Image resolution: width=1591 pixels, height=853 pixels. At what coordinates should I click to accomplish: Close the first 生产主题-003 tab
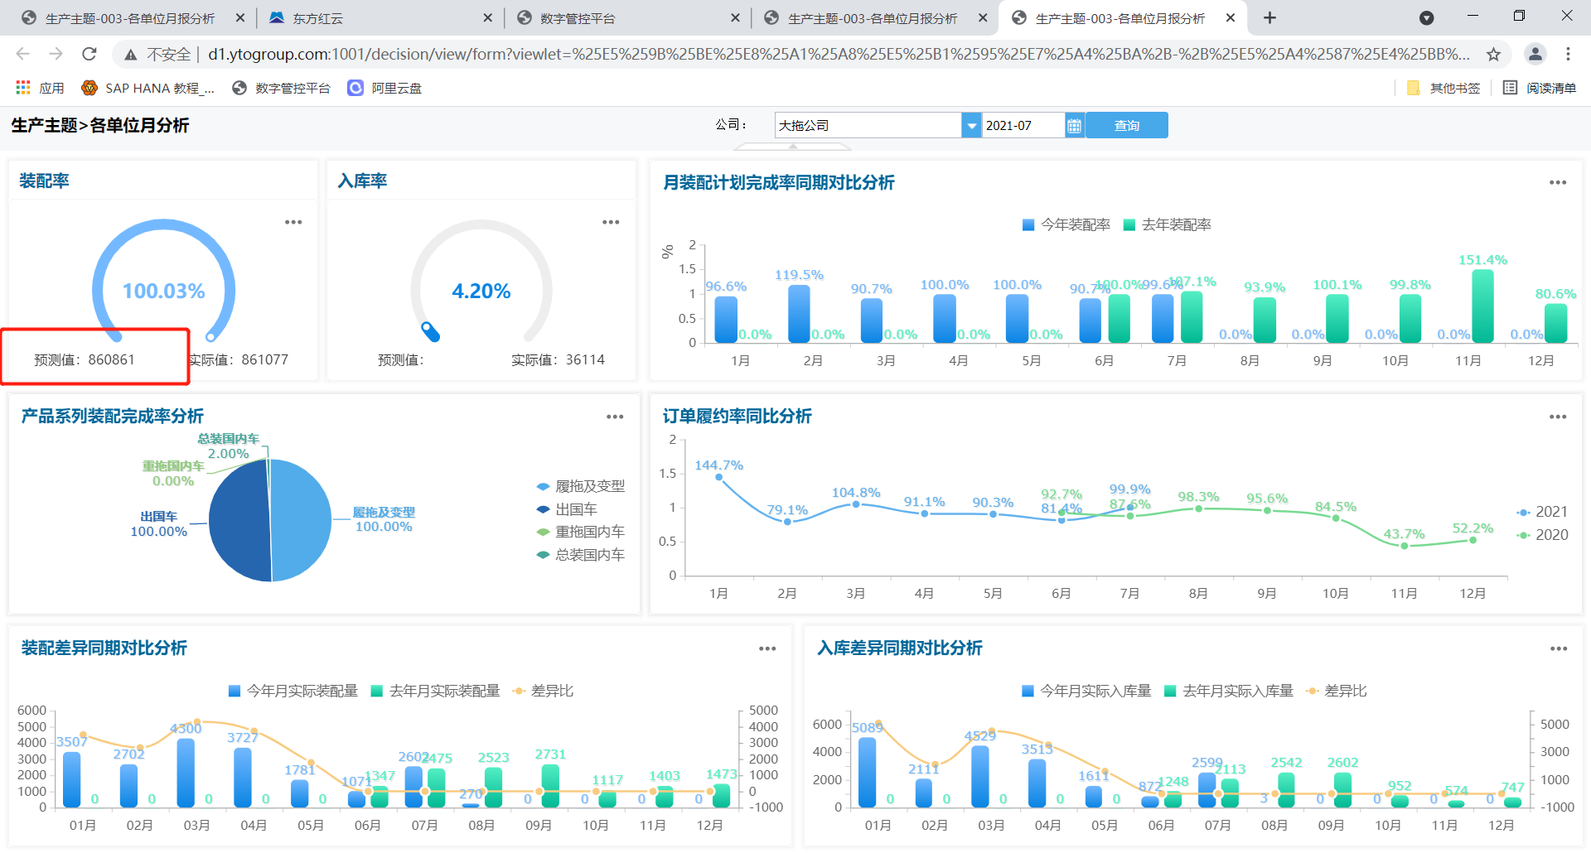click(240, 17)
